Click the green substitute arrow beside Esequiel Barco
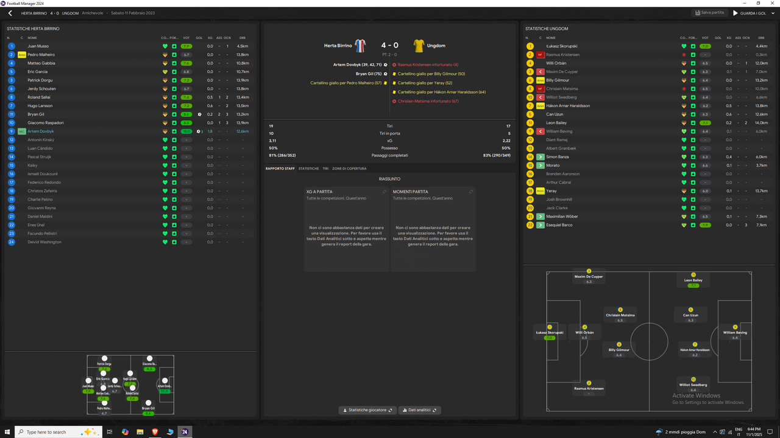Image resolution: width=780 pixels, height=438 pixels. [540, 225]
